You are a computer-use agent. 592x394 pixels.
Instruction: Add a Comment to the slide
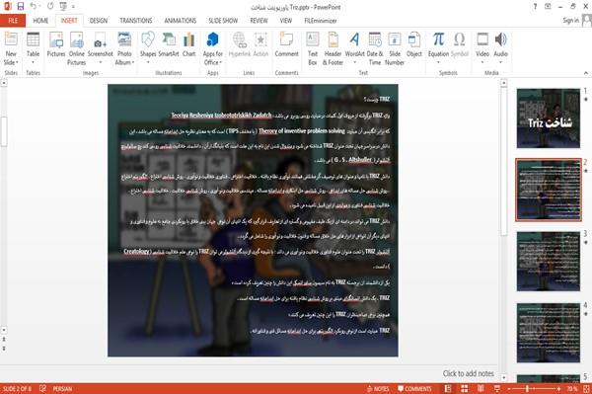click(x=286, y=44)
